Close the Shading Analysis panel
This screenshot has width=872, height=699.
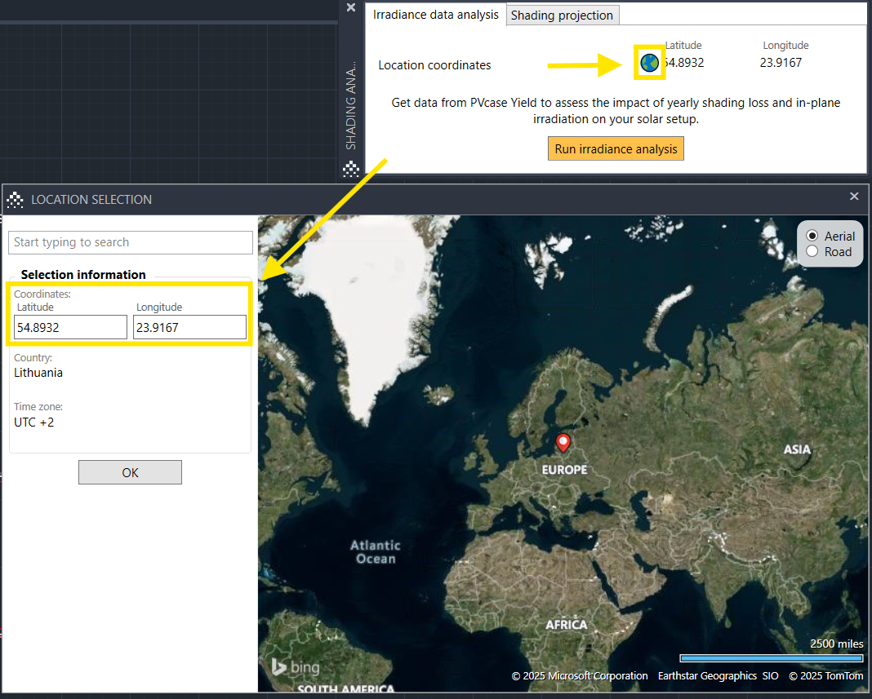[x=351, y=7]
